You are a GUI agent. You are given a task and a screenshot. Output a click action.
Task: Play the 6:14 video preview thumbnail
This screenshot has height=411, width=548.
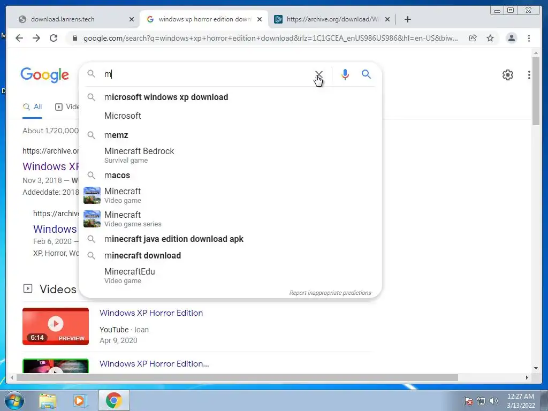point(56,326)
